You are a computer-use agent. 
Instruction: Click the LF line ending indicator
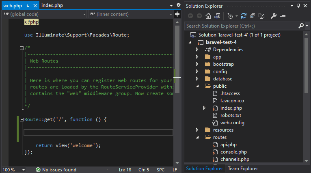click(x=175, y=170)
